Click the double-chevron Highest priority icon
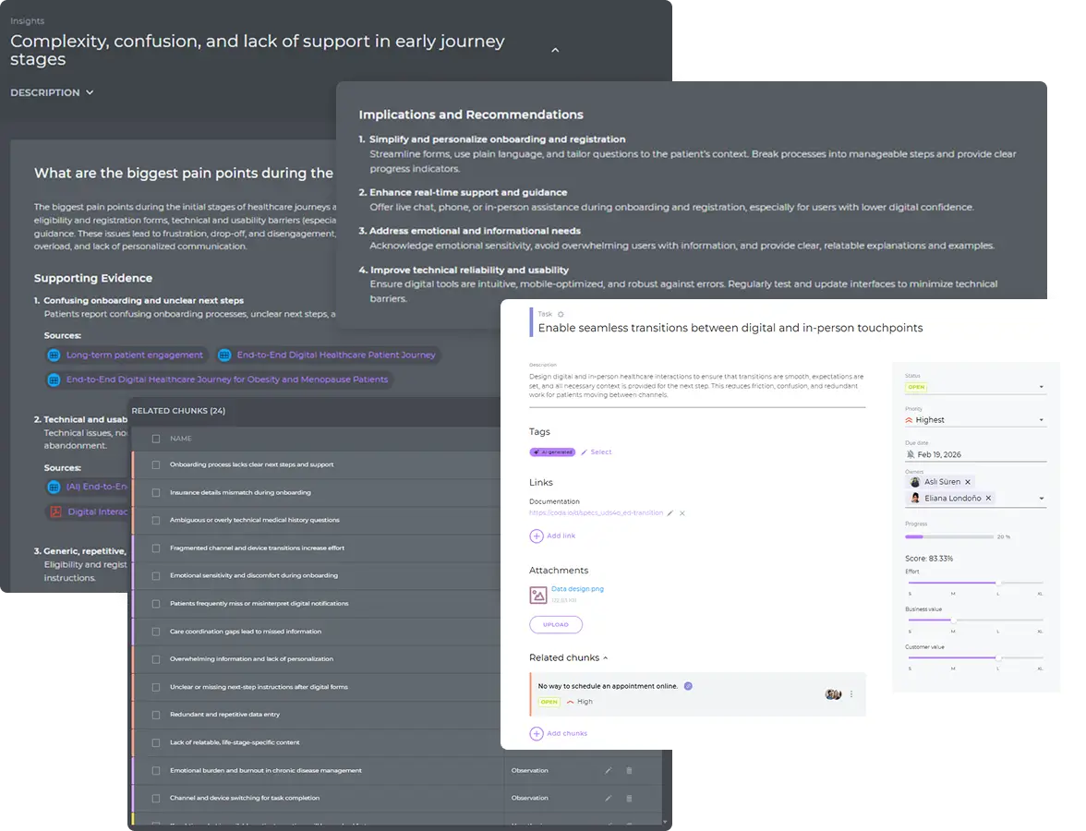Image resolution: width=1086 pixels, height=831 pixels. click(x=909, y=419)
